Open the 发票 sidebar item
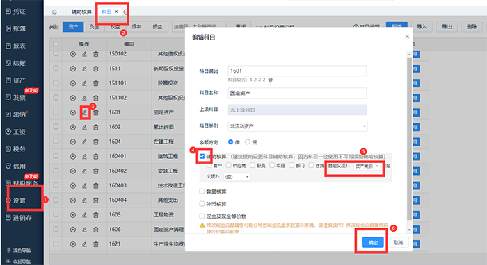487x265 pixels. (x=15, y=98)
